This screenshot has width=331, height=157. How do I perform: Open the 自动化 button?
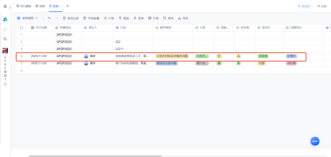(304, 6)
